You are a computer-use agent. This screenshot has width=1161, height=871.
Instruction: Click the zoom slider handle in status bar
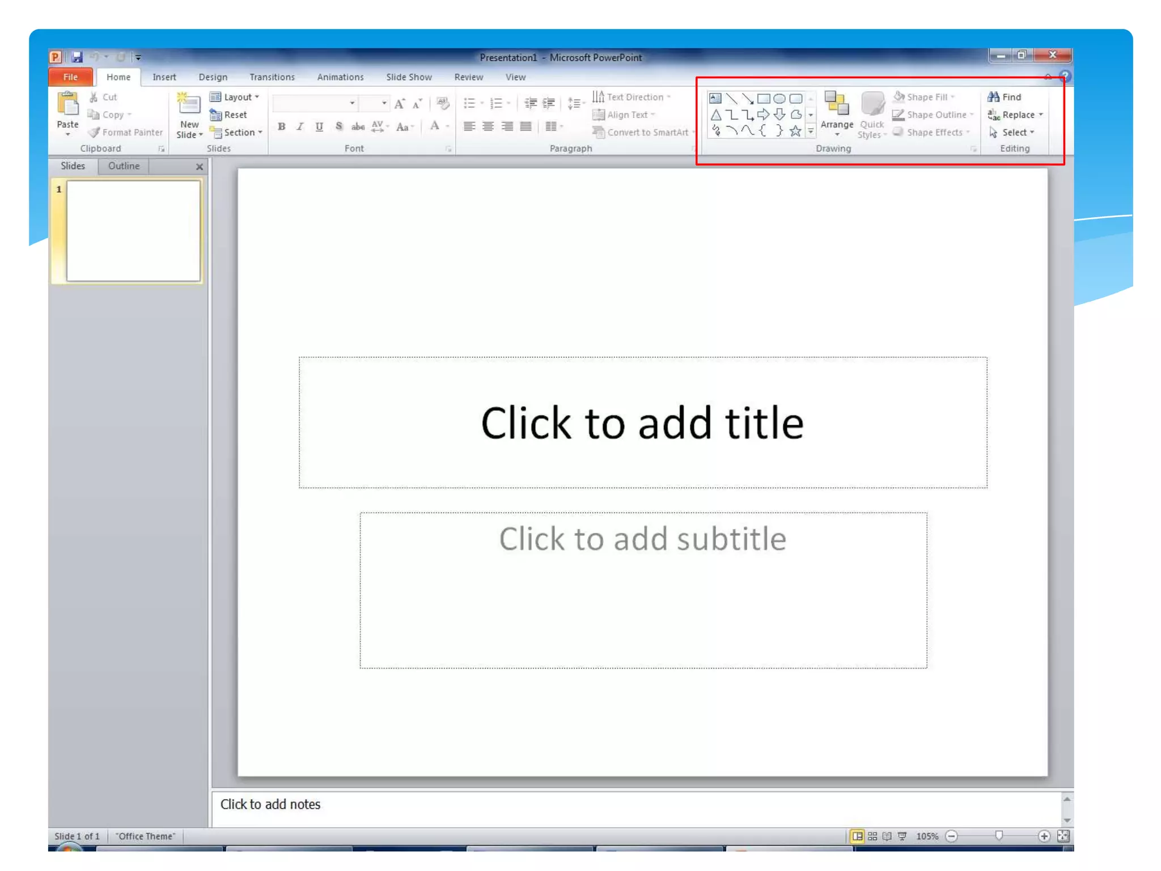click(999, 835)
